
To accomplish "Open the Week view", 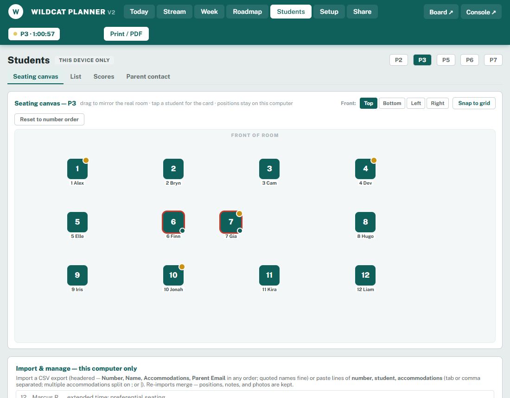I will coord(210,12).
